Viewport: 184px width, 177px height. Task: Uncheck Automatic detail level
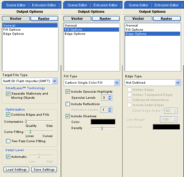tap(8, 157)
